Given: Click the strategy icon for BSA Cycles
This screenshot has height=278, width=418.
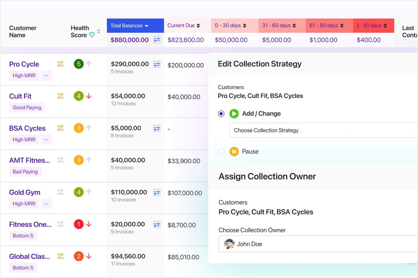Looking at the screenshot, I should coord(60,128).
